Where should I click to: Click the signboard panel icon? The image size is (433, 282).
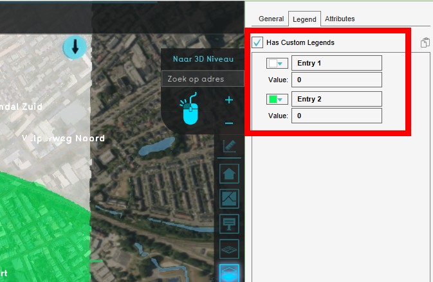pyautogui.click(x=229, y=224)
